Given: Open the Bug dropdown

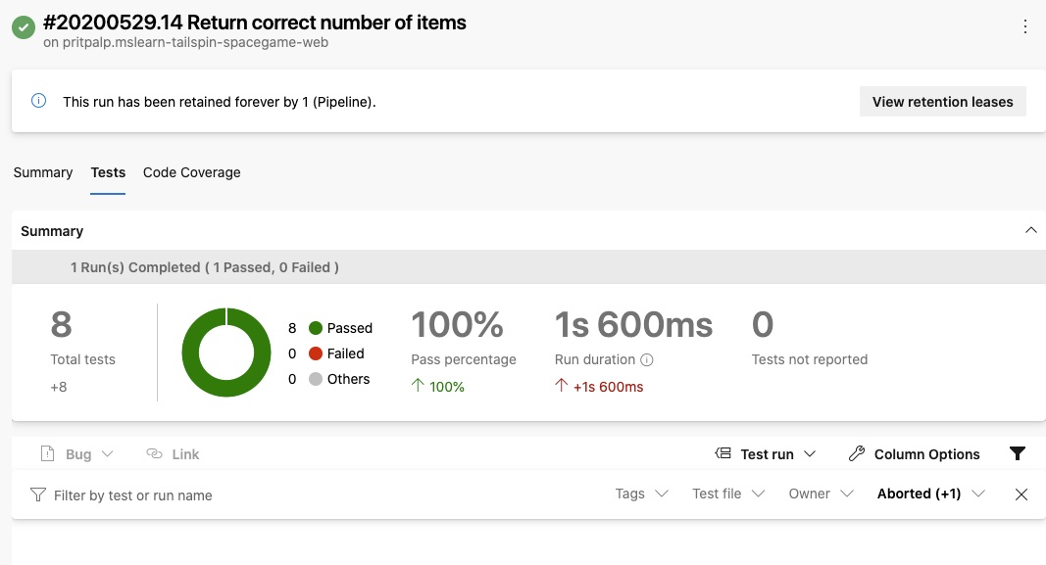Looking at the screenshot, I should click(77, 453).
